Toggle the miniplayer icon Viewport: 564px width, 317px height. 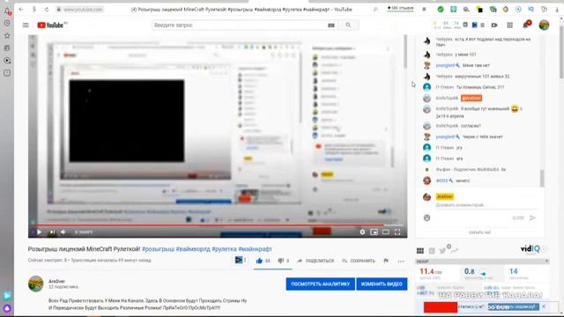coord(374,232)
